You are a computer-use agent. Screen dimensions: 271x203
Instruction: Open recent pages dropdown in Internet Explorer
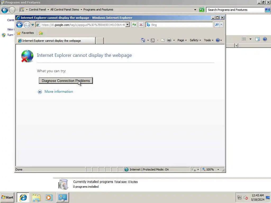coord(33,25)
